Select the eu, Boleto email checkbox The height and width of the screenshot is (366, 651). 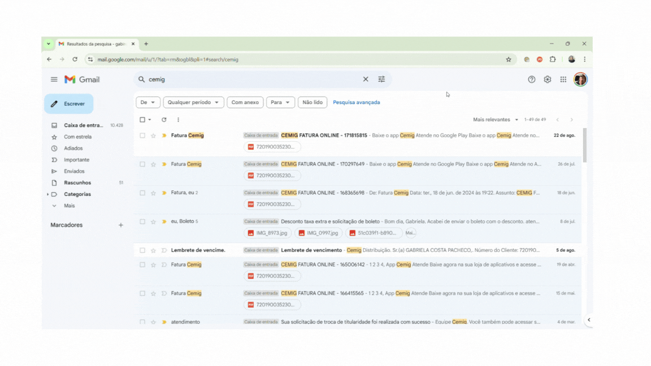(142, 221)
